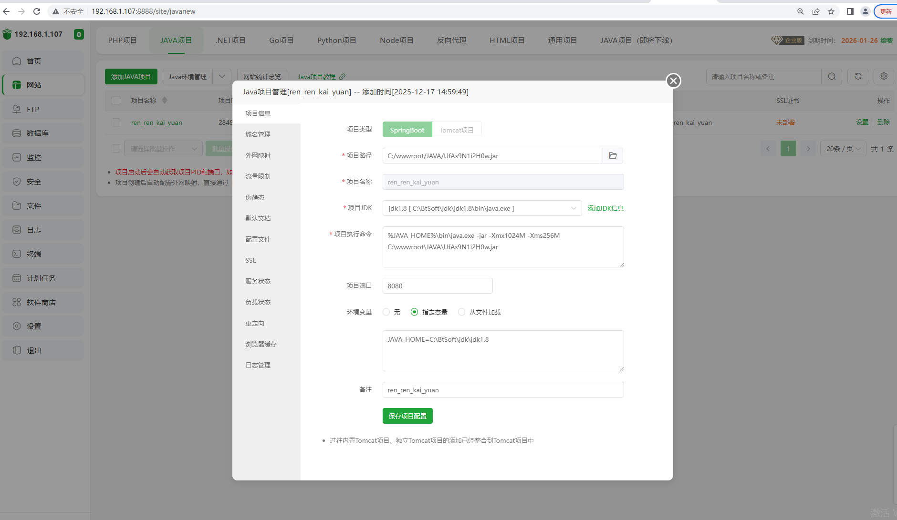Viewport: 897px width, 520px height.
Task: Expand the Java环境管理 dropdown arrow
Action: click(222, 77)
